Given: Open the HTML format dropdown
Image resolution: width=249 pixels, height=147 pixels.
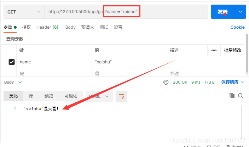Looking at the screenshot, I should point(99,96).
